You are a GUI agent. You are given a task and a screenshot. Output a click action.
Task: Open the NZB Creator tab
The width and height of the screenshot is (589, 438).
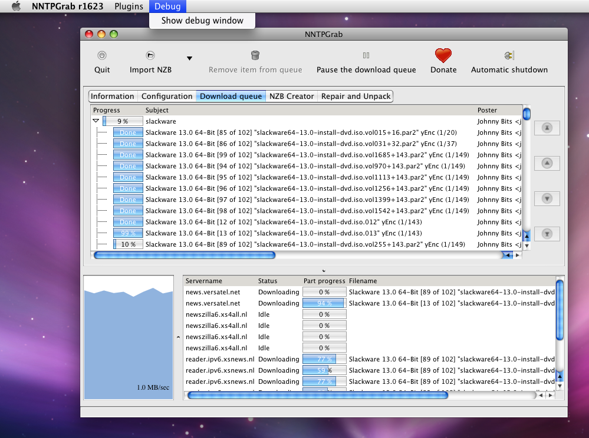point(291,97)
